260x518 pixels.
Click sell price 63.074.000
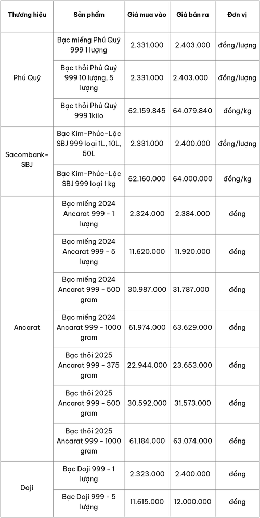192,441
